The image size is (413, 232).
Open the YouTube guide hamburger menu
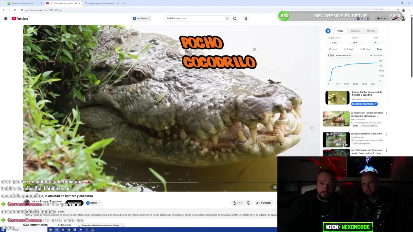(6, 18)
